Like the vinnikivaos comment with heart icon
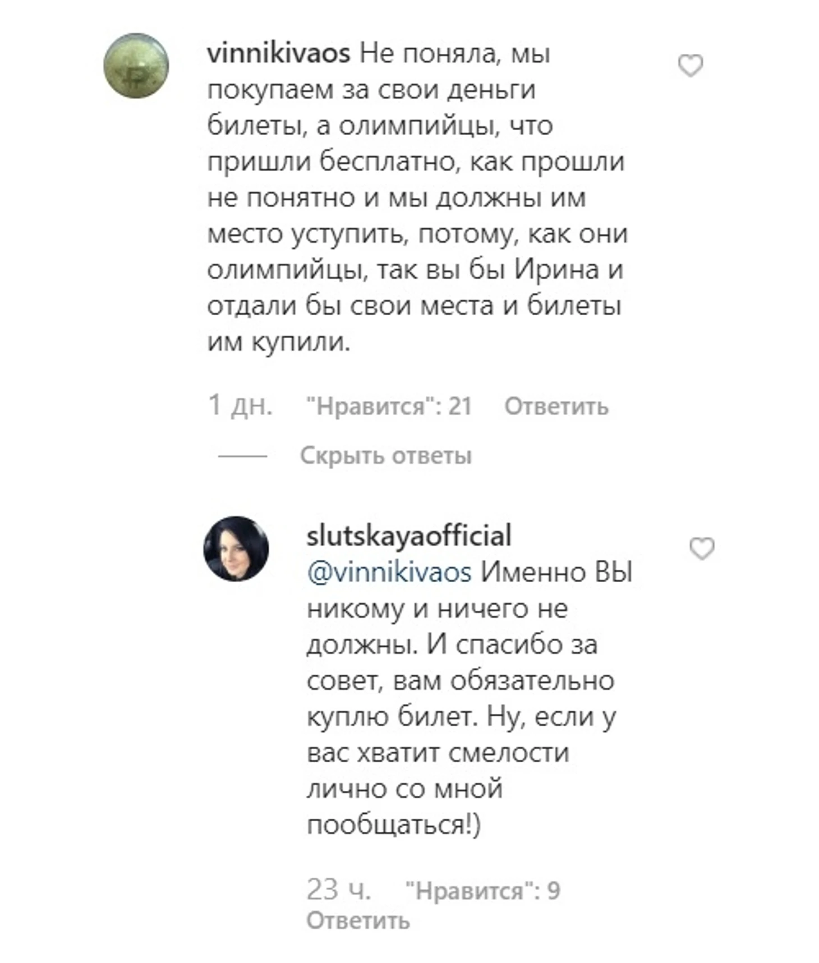Screen dimensions: 819x963 click(691, 66)
